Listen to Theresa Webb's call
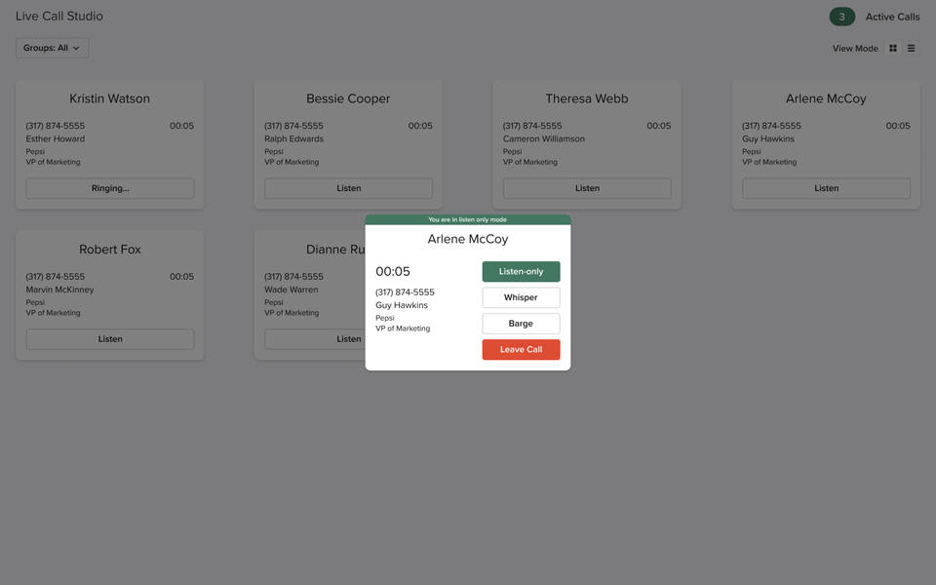 587,188
